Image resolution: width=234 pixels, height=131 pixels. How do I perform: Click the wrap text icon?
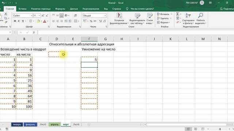(x=76, y=15)
